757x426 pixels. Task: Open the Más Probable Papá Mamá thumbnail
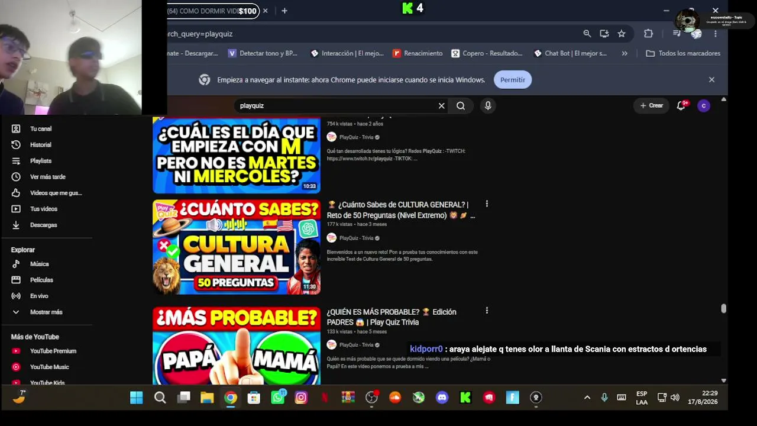pyautogui.click(x=237, y=346)
